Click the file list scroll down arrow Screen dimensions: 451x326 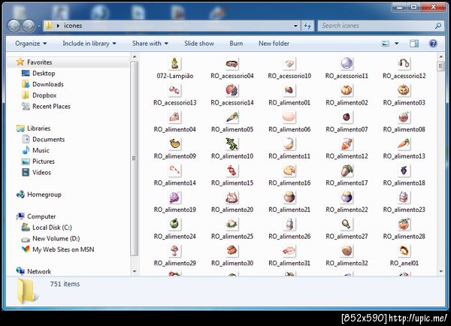(441, 271)
